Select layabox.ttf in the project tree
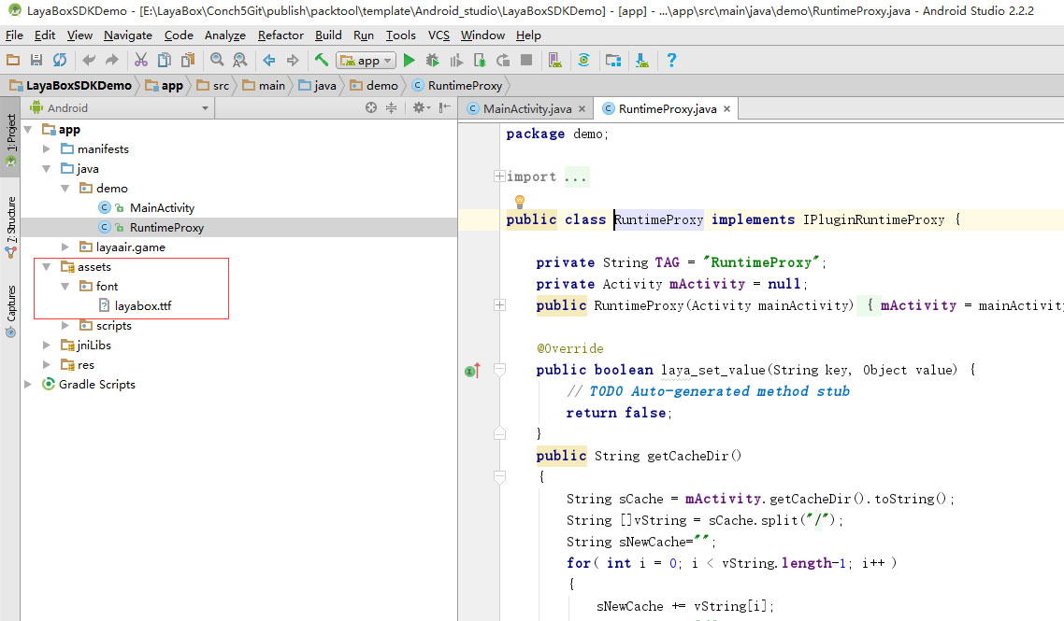 click(x=143, y=305)
